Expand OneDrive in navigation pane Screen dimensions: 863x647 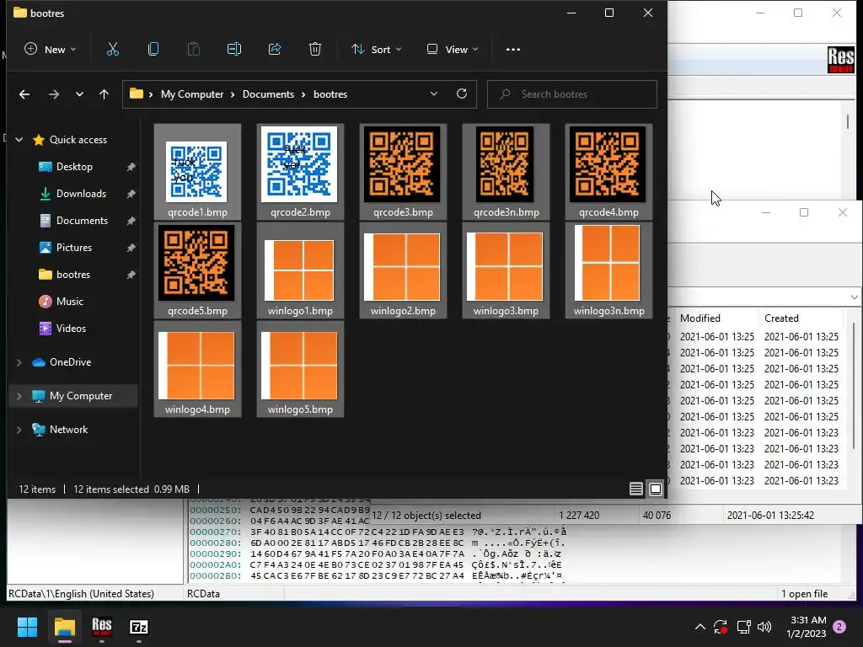click(x=19, y=362)
